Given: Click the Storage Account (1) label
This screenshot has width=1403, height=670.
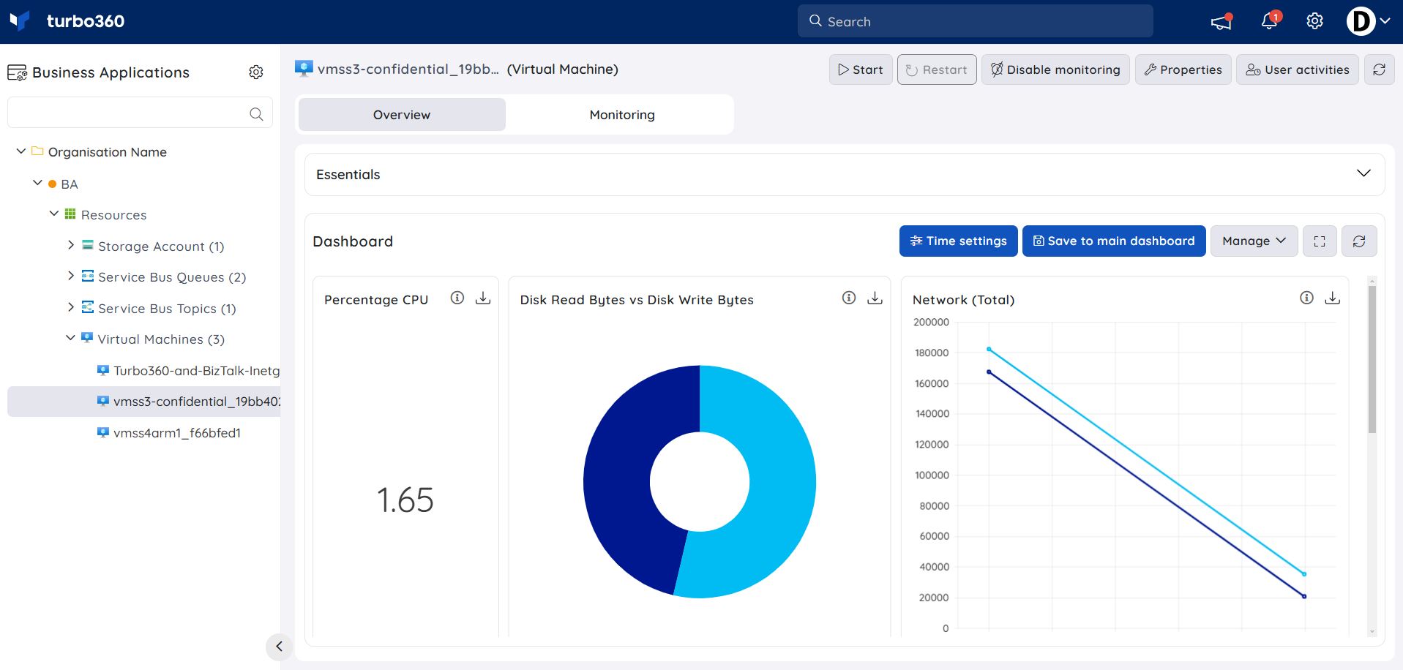Looking at the screenshot, I should click(161, 246).
